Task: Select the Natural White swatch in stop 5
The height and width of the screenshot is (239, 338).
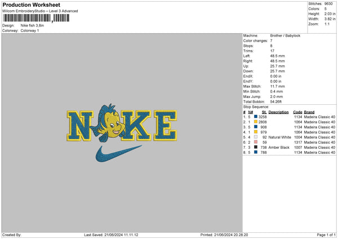Action: point(256,137)
